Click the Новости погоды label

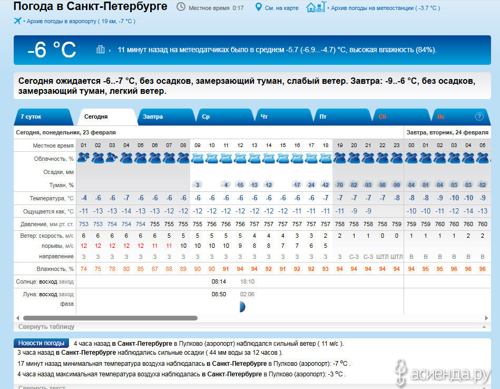pos(42,343)
